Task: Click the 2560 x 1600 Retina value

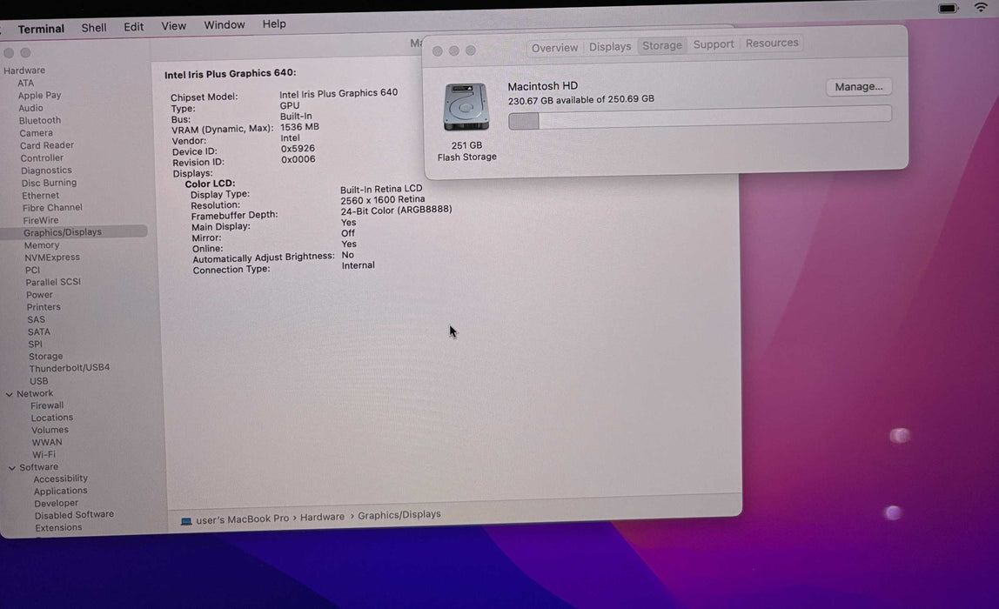Action: [x=382, y=199]
